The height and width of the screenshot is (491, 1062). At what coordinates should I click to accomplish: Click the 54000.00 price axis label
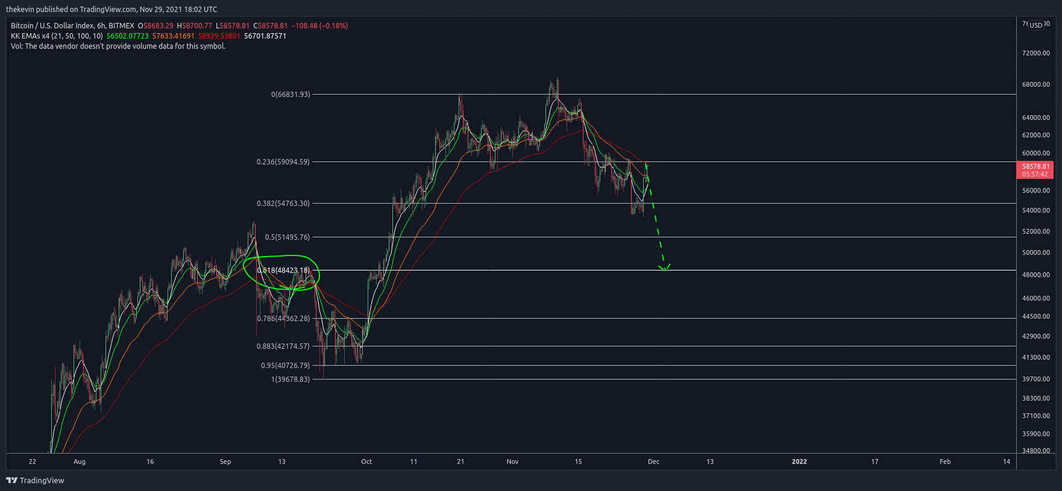pos(1036,210)
